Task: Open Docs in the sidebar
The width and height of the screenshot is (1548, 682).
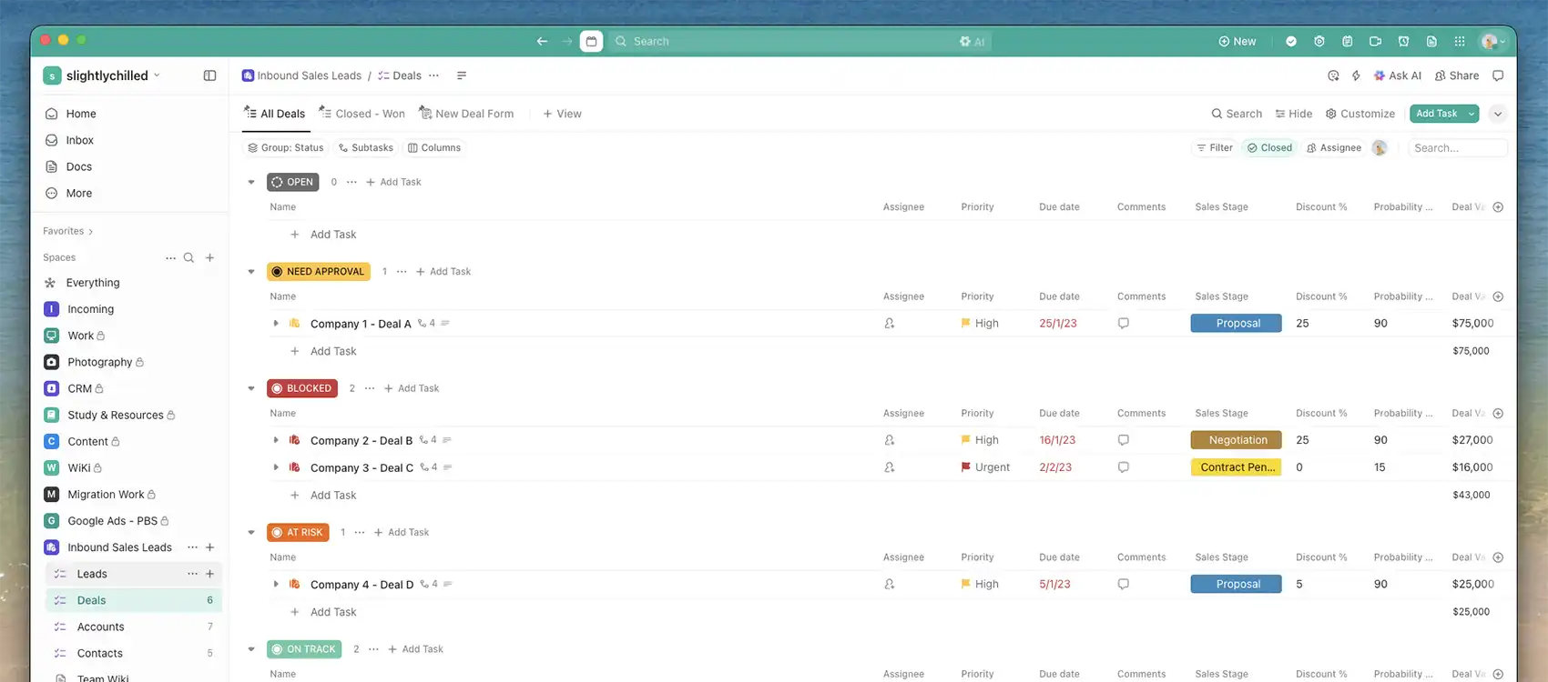Action: [78, 166]
